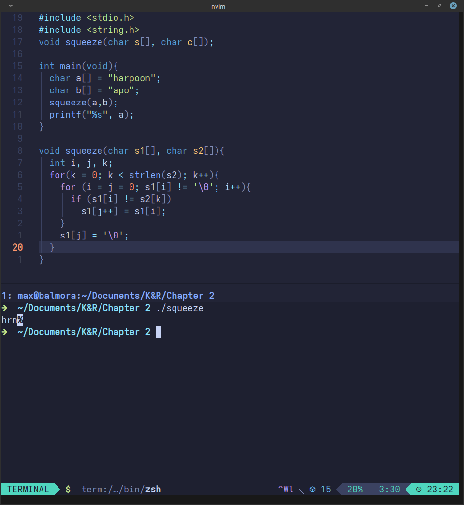The image size is (464, 505).
Task: Click the 20% scroll position indicator
Action: click(x=355, y=489)
